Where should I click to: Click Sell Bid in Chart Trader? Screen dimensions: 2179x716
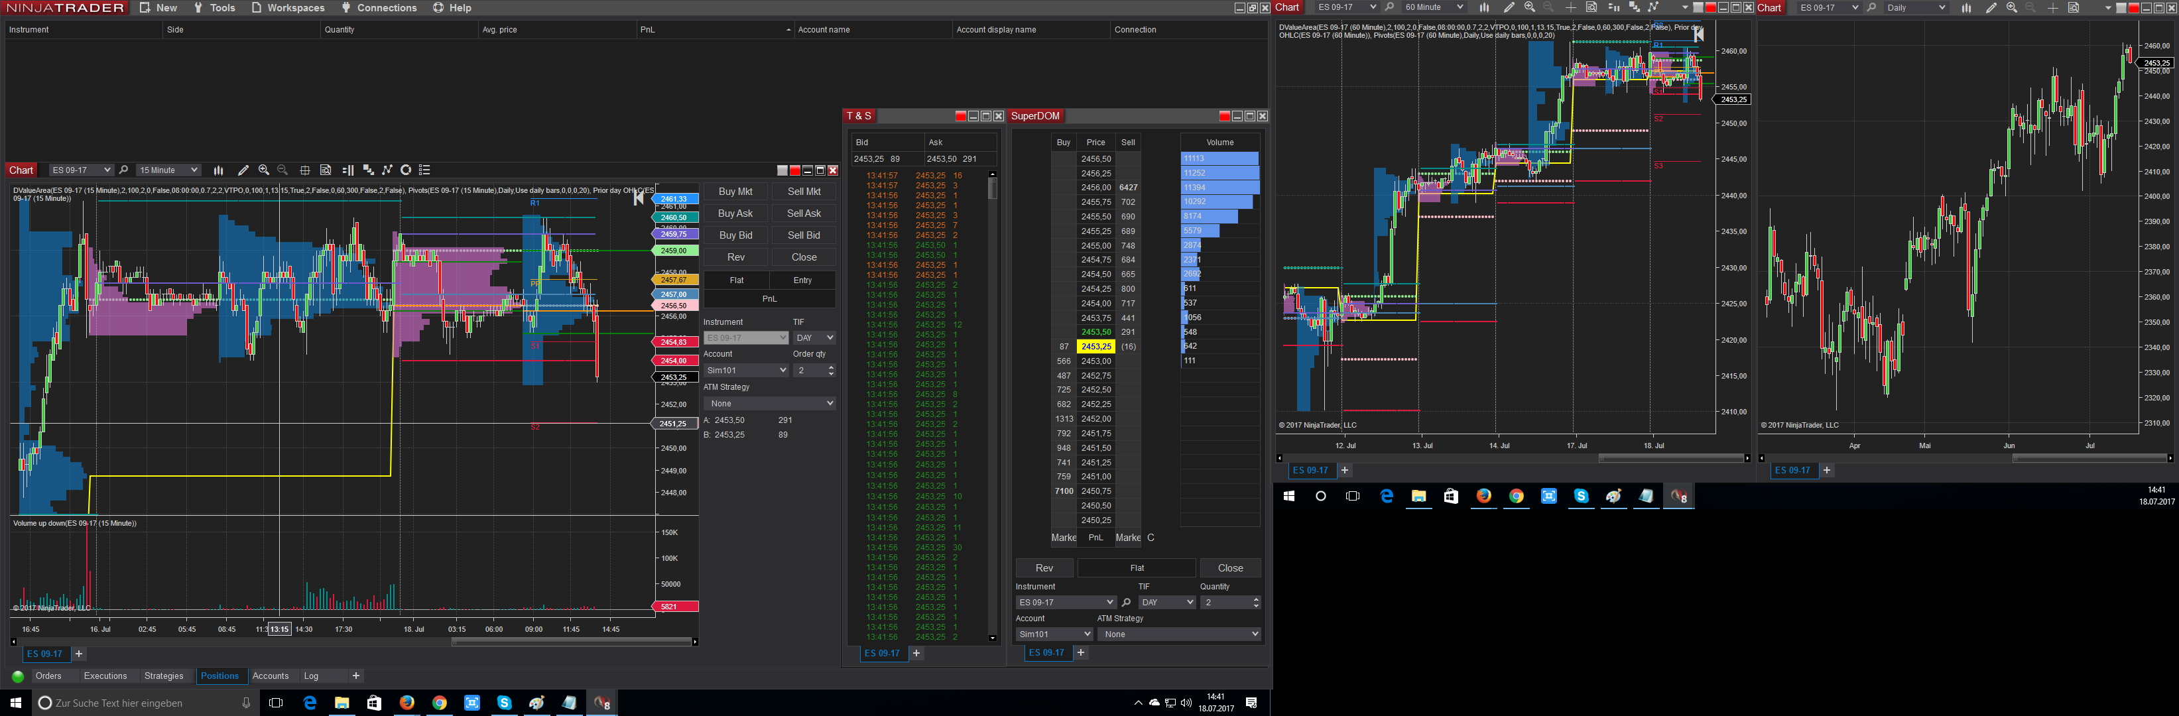pyautogui.click(x=804, y=236)
